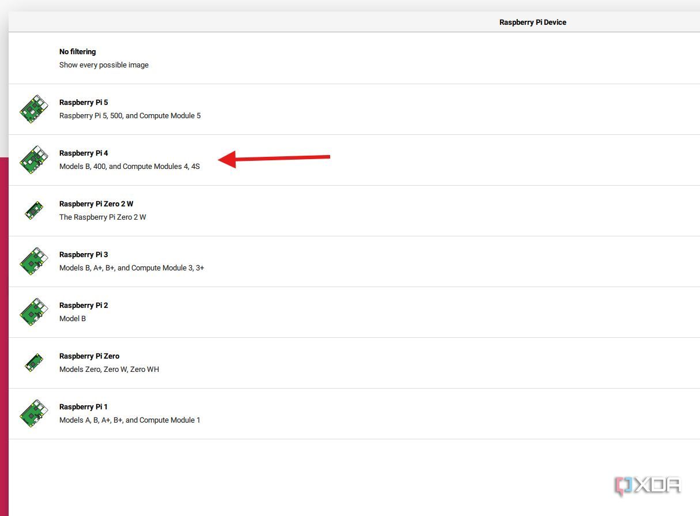Select the "Raspberry Pi 2" title
The image size is (700, 516).
point(84,306)
